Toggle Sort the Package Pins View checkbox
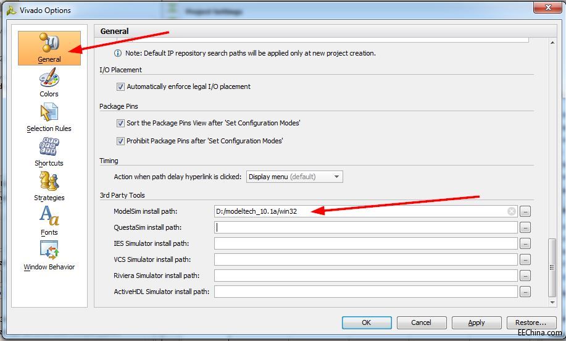The width and height of the screenshot is (566, 341). 120,123
